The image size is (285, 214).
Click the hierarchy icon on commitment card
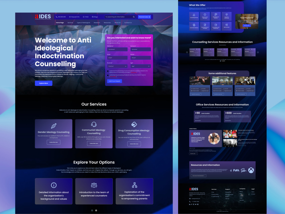pos(135,185)
